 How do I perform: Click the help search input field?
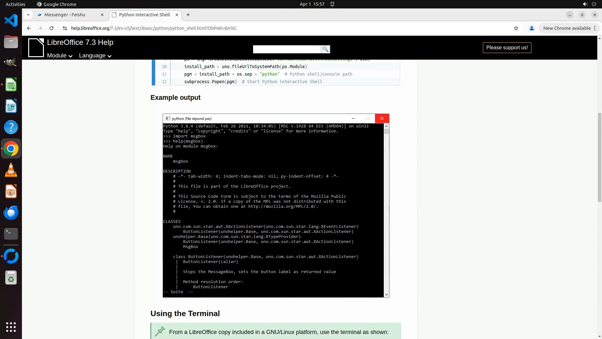tap(287, 49)
